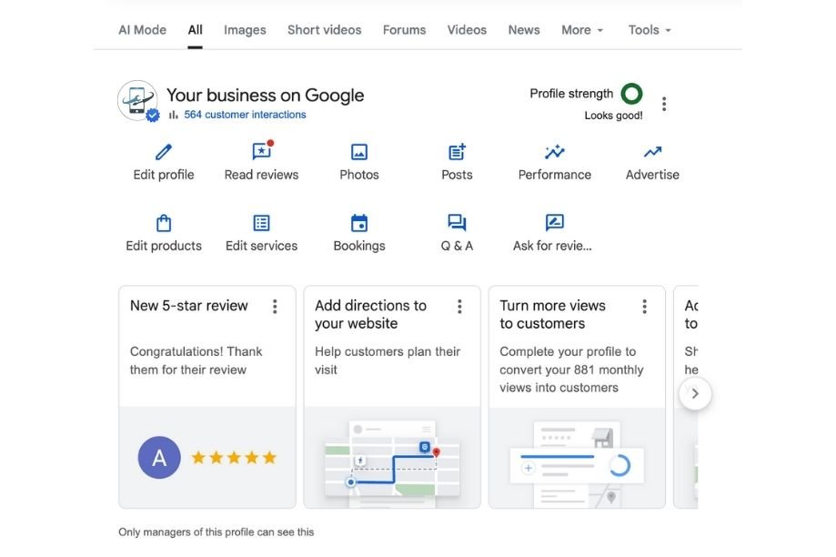Click the Posts icon
The width and height of the screenshot is (836, 557).
457,152
